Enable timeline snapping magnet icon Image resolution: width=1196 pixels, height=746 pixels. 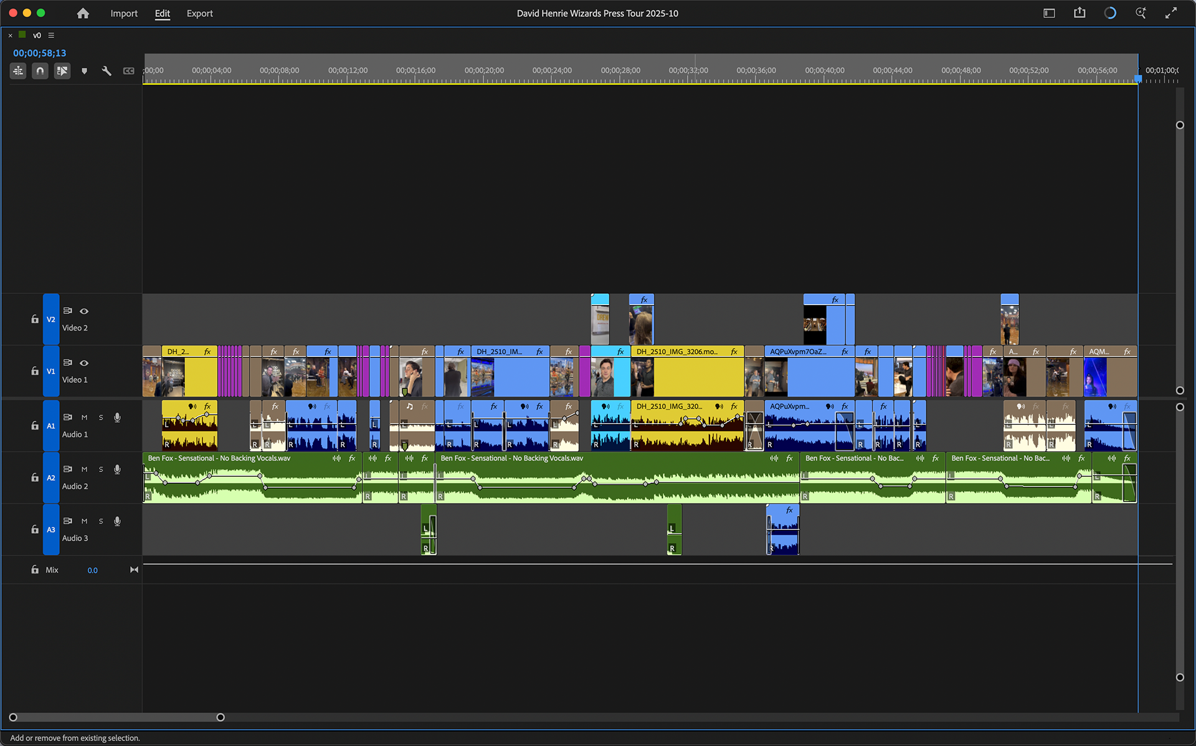[40, 70]
